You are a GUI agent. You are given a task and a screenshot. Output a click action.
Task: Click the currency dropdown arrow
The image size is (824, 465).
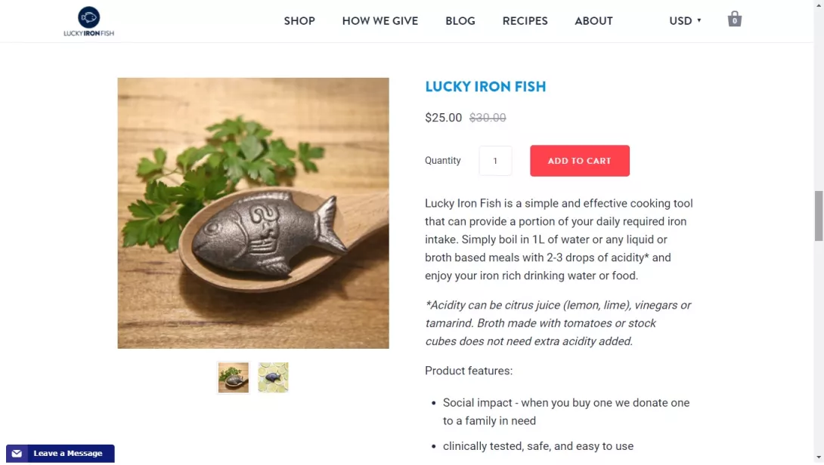699,20
